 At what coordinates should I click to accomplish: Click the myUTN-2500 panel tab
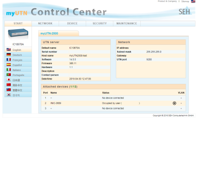(x=49, y=34)
